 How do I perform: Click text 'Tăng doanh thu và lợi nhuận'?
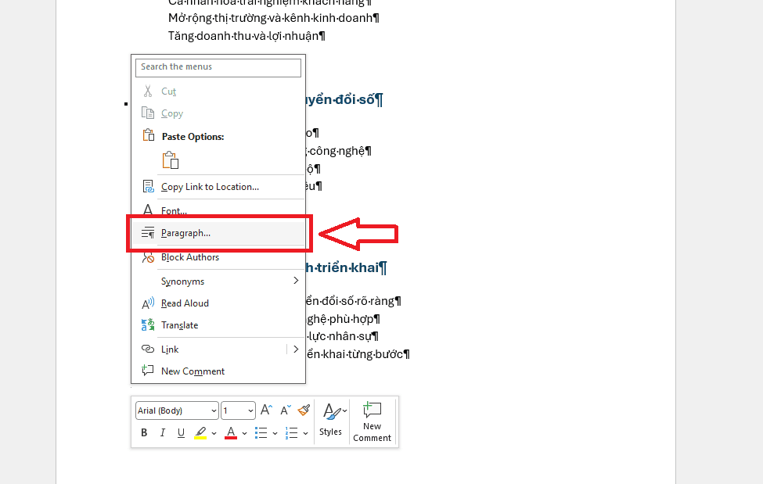tap(243, 36)
